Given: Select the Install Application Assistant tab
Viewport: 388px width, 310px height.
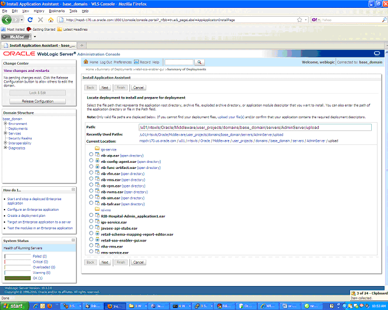Looking at the screenshot, I should [x=39, y=45].
